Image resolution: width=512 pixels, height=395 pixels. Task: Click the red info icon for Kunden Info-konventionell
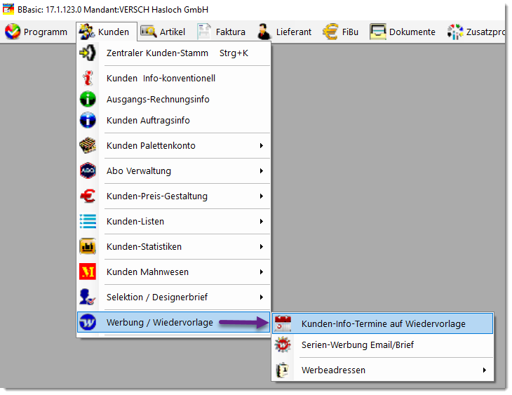click(88, 78)
